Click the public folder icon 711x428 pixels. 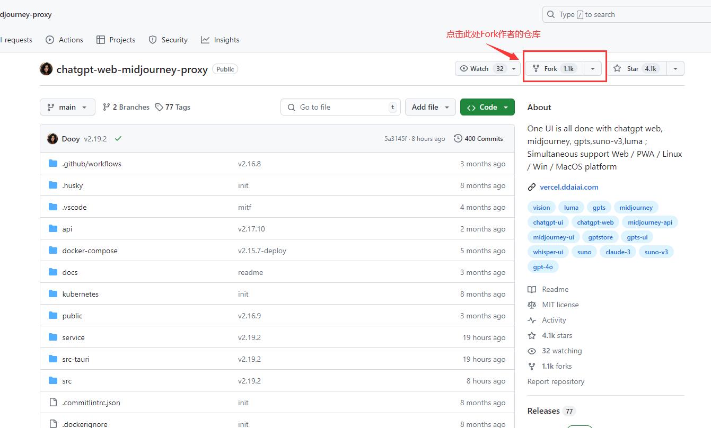point(53,316)
